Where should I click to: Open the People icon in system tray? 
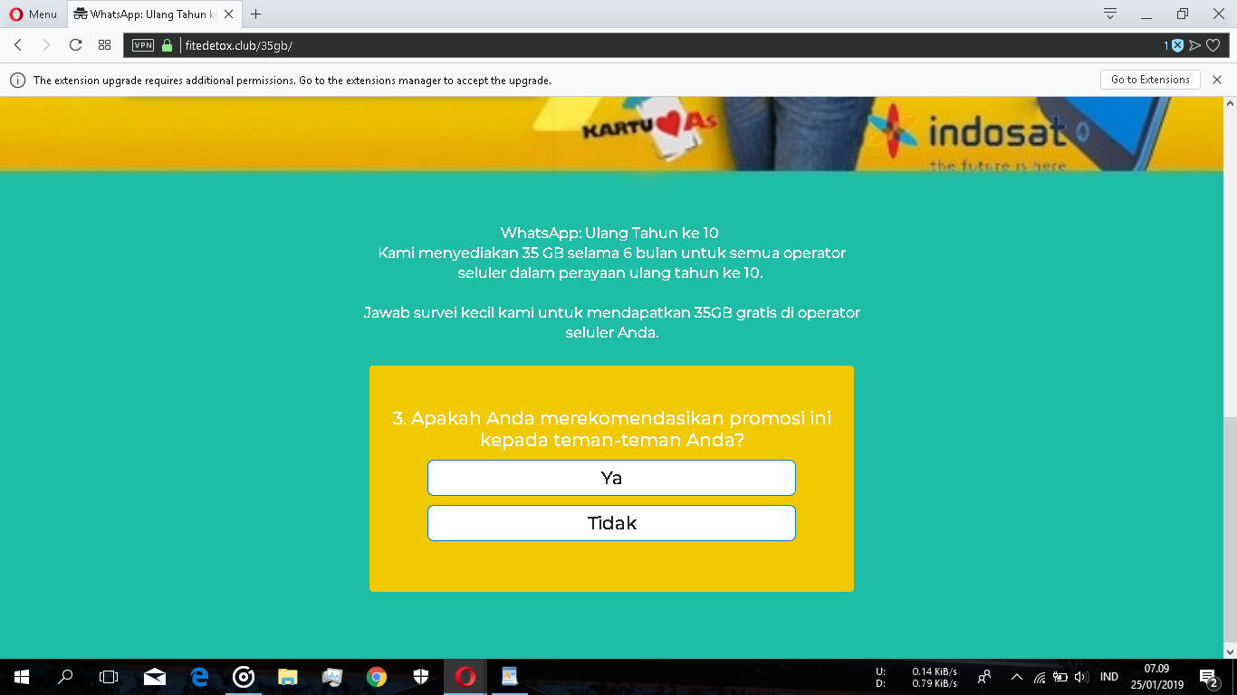(984, 677)
